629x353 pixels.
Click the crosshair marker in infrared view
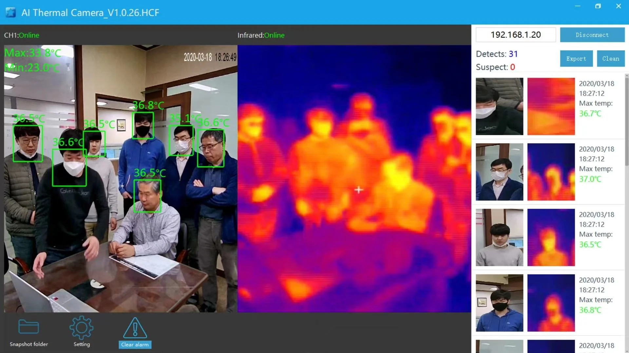click(359, 190)
